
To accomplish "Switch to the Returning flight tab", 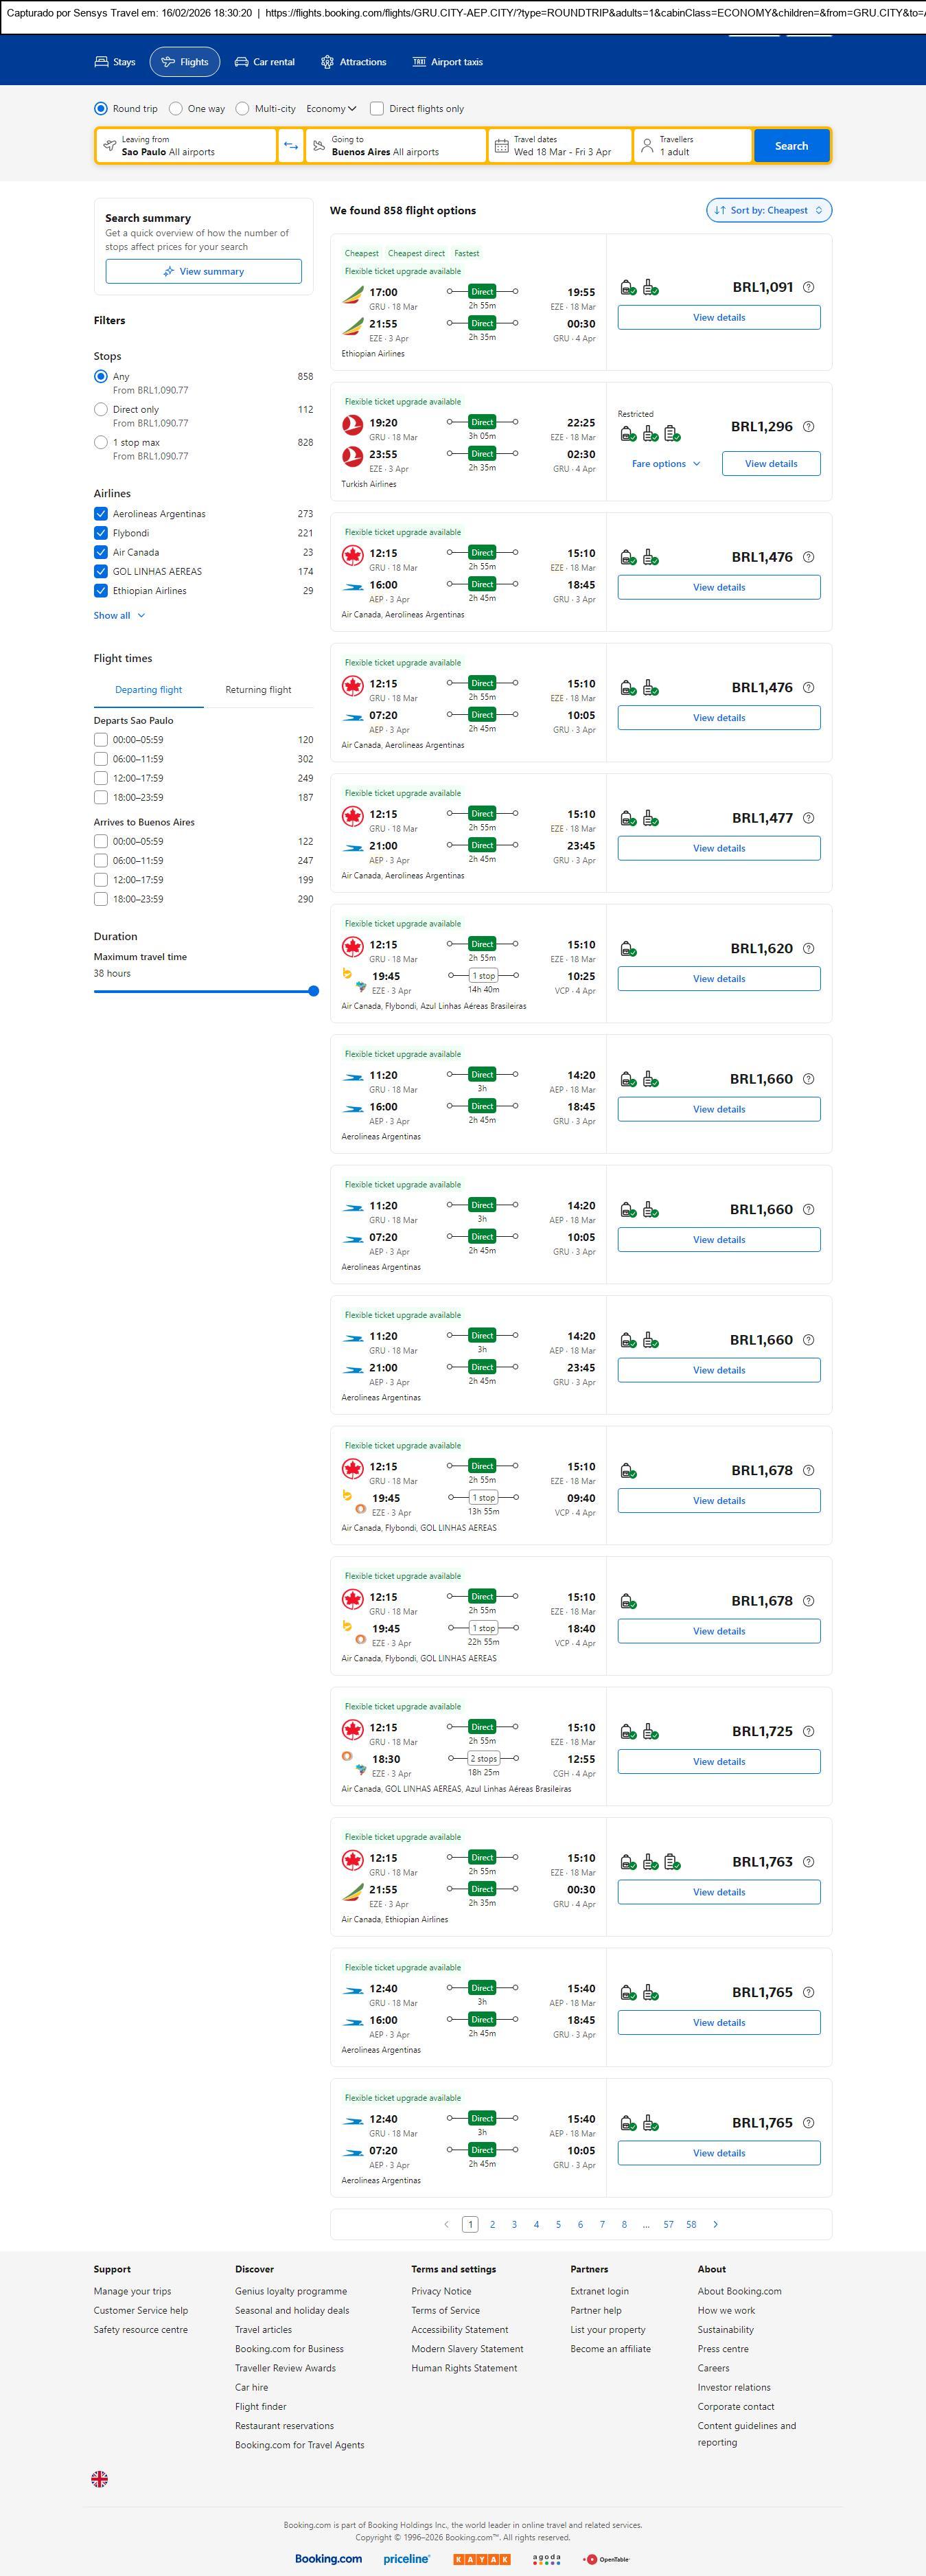I will (x=258, y=690).
